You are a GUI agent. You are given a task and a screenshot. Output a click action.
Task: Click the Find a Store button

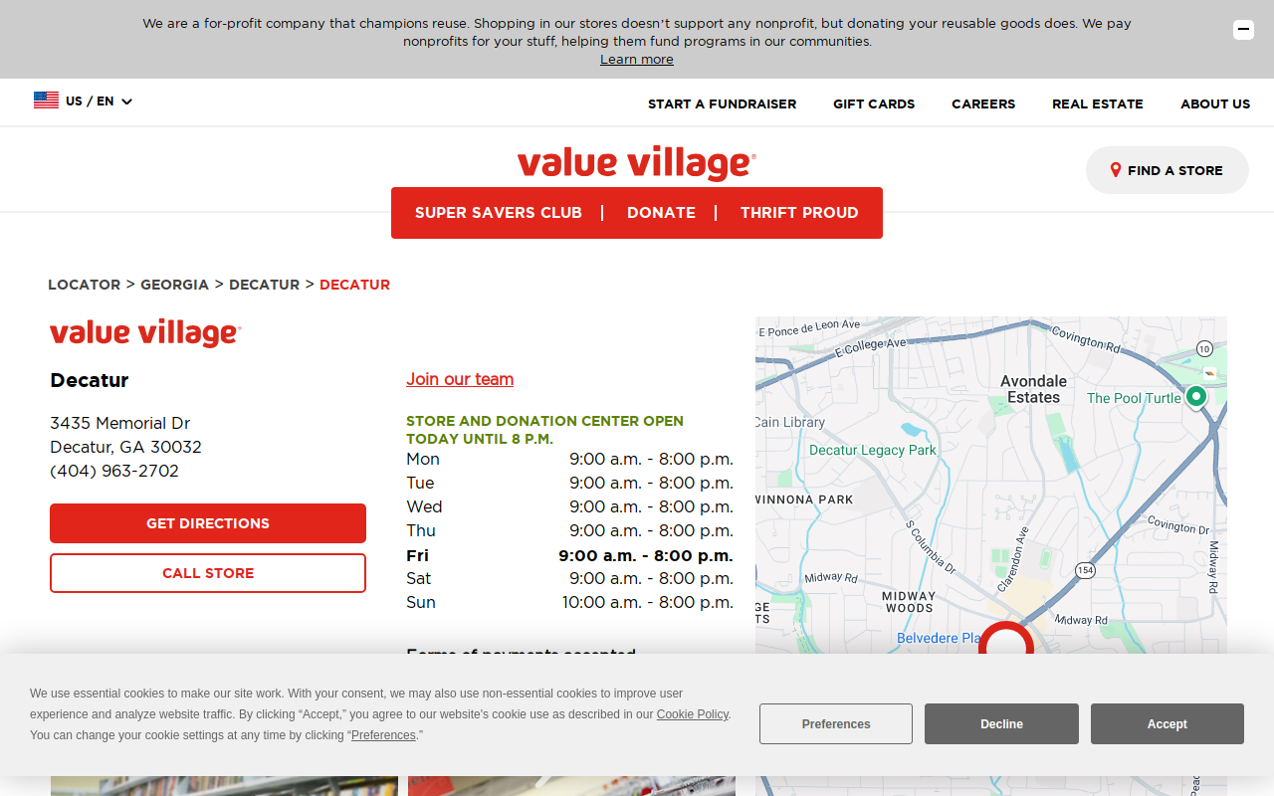point(1168,170)
